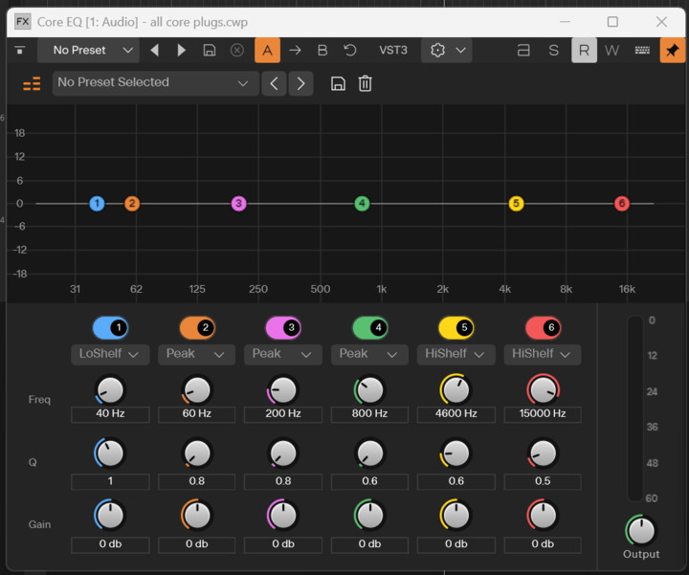The width and height of the screenshot is (689, 575).
Task: Switch to the B comparison state
Action: [322, 50]
